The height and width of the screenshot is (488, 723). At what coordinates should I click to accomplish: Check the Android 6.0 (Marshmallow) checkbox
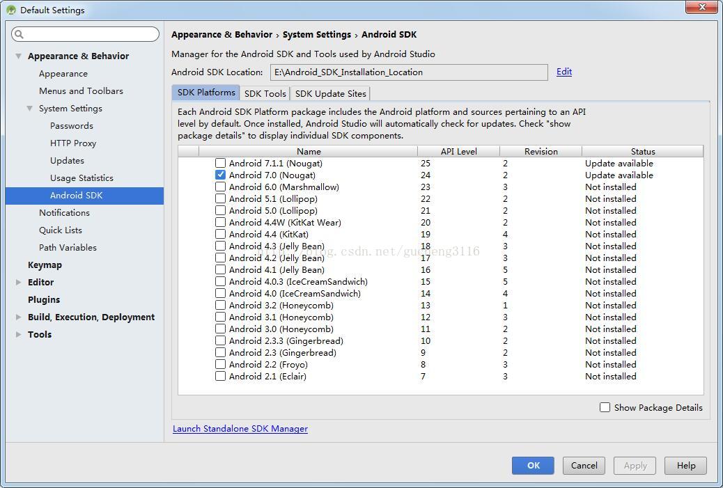pyautogui.click(x=220, y=187)
